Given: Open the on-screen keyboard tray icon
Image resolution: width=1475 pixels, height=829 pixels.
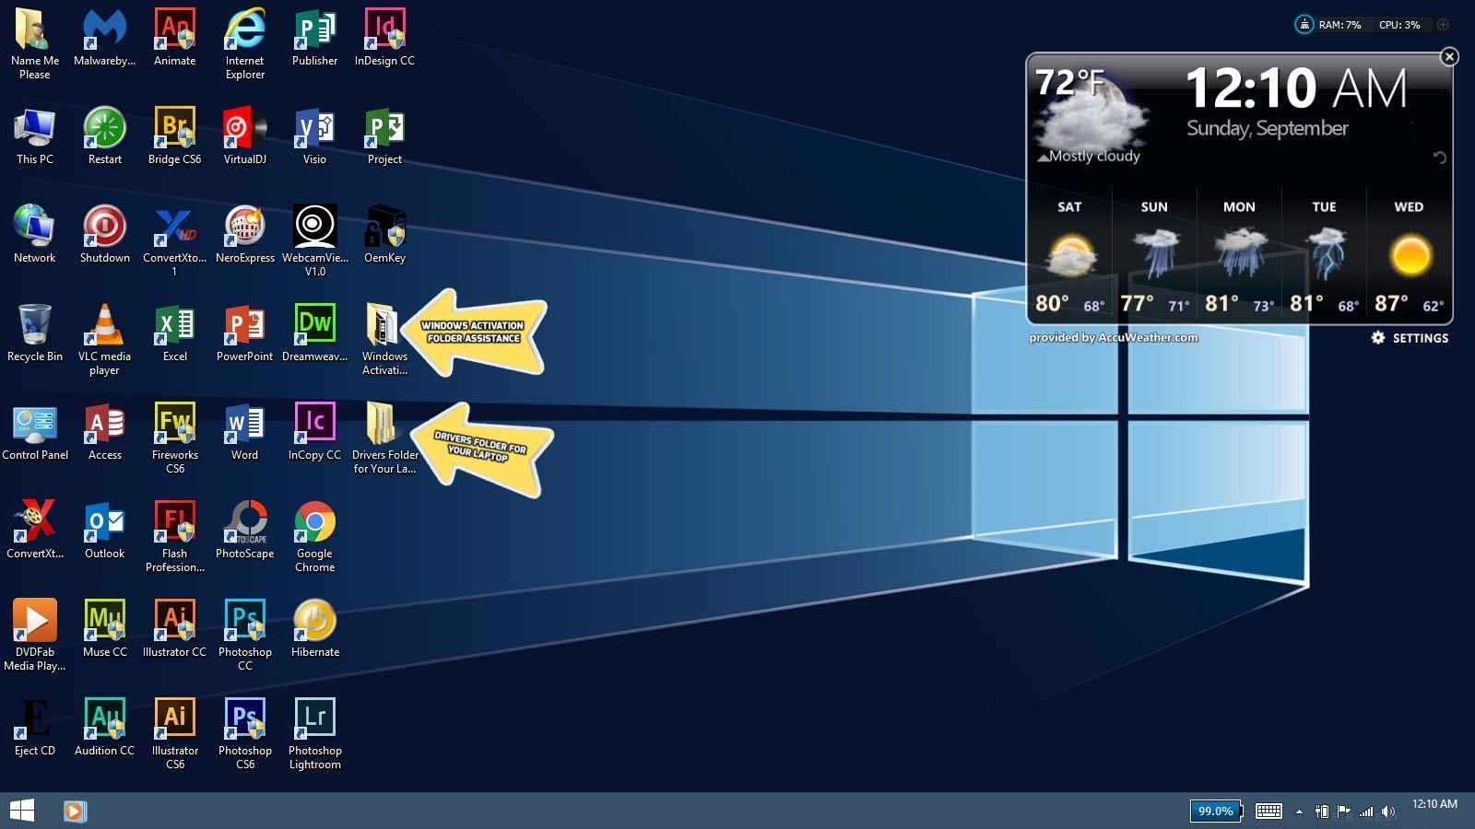Looking at the screenshot, I should 1268,811.
